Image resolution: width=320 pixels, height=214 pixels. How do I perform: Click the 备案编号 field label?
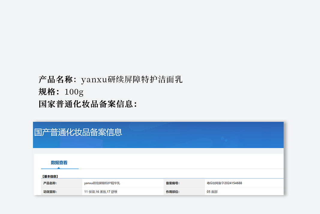pos(173,183)
